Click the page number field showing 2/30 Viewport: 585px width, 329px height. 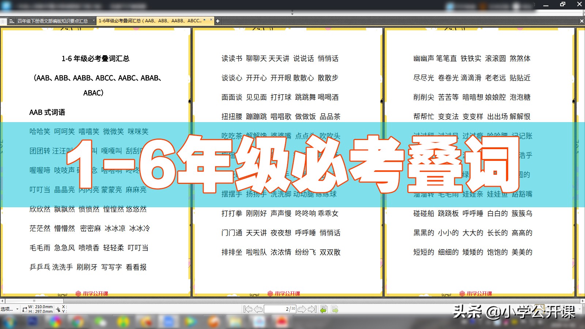point(280,309)
